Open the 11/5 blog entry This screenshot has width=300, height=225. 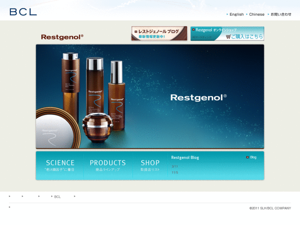click(x=175, y=173)
